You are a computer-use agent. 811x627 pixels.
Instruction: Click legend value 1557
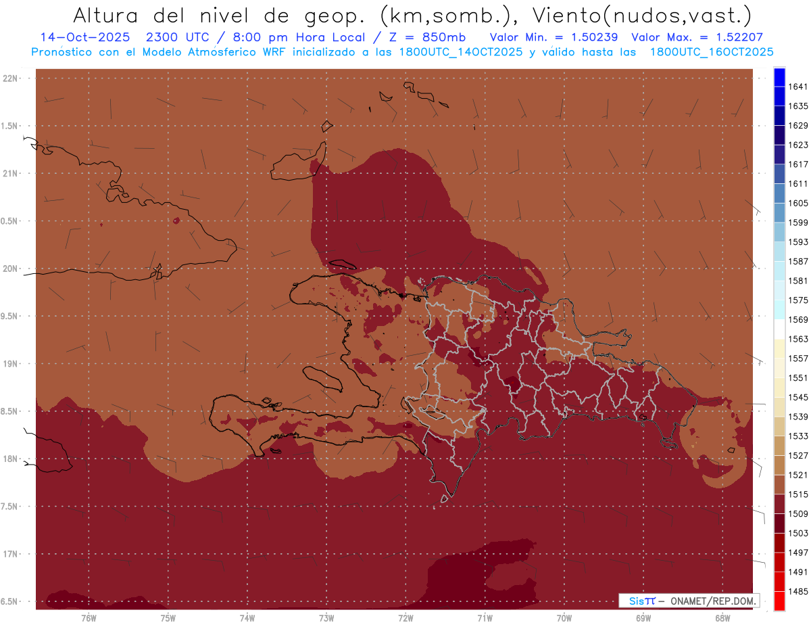coord(798,358)
